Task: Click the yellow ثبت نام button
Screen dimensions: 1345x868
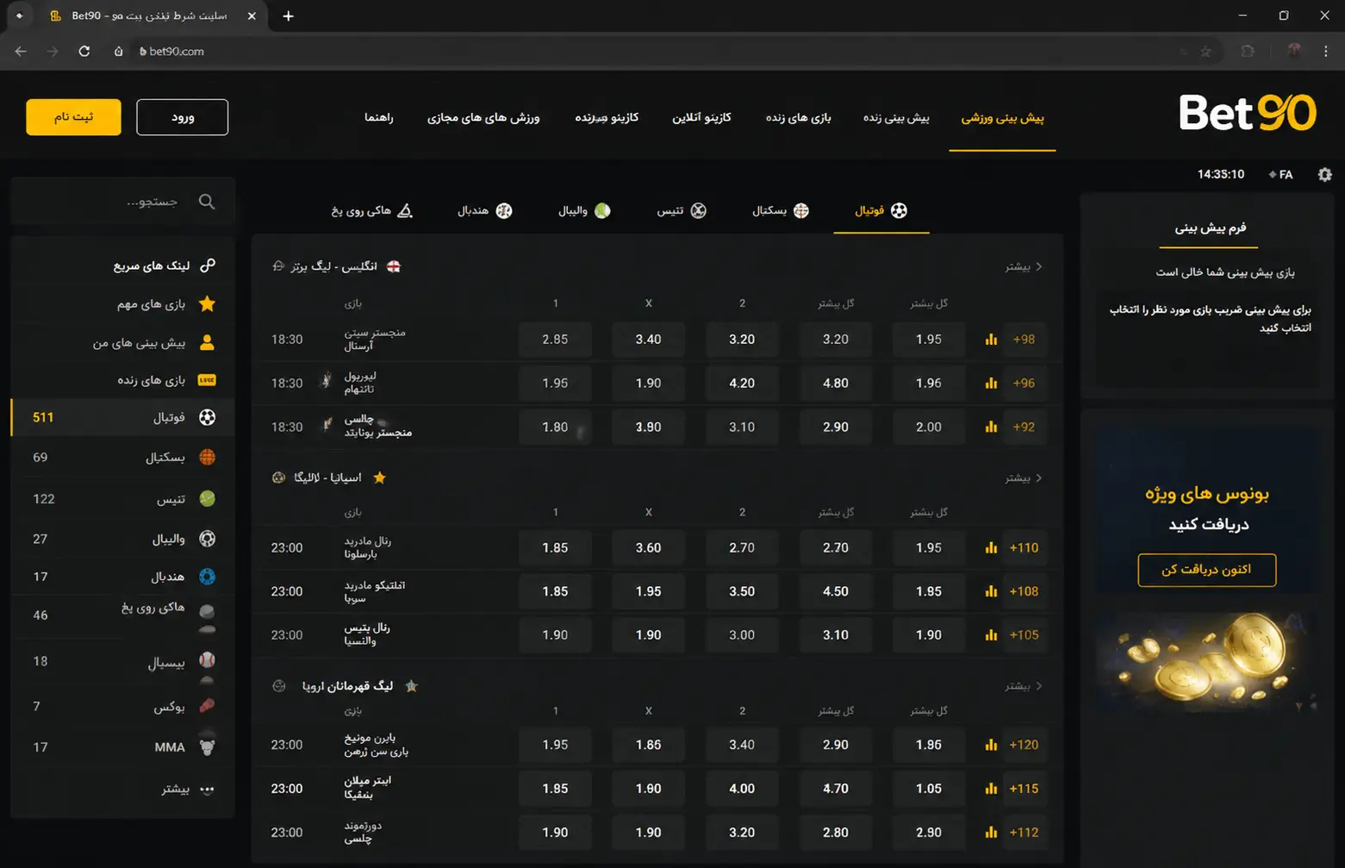Action: coord(73,117)
